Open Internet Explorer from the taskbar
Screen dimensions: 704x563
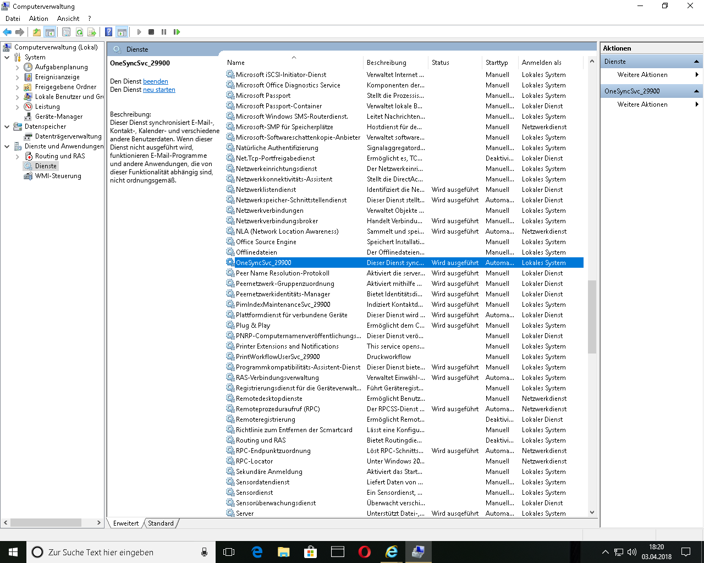(x=391, y=552)
